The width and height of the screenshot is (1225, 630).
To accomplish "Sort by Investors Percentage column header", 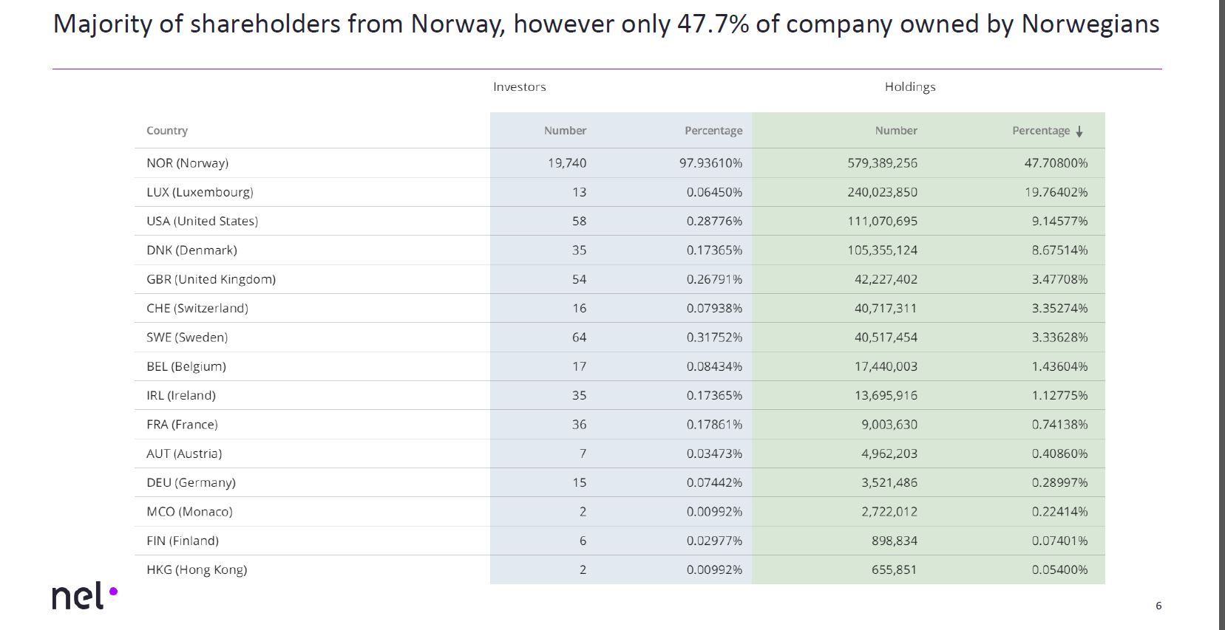I will 713,131.
